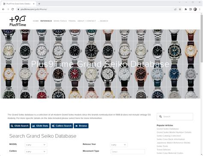Click the GSdb Search button

click(20, 126)
